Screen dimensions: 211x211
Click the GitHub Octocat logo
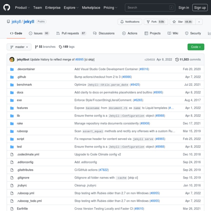(7, 7)
